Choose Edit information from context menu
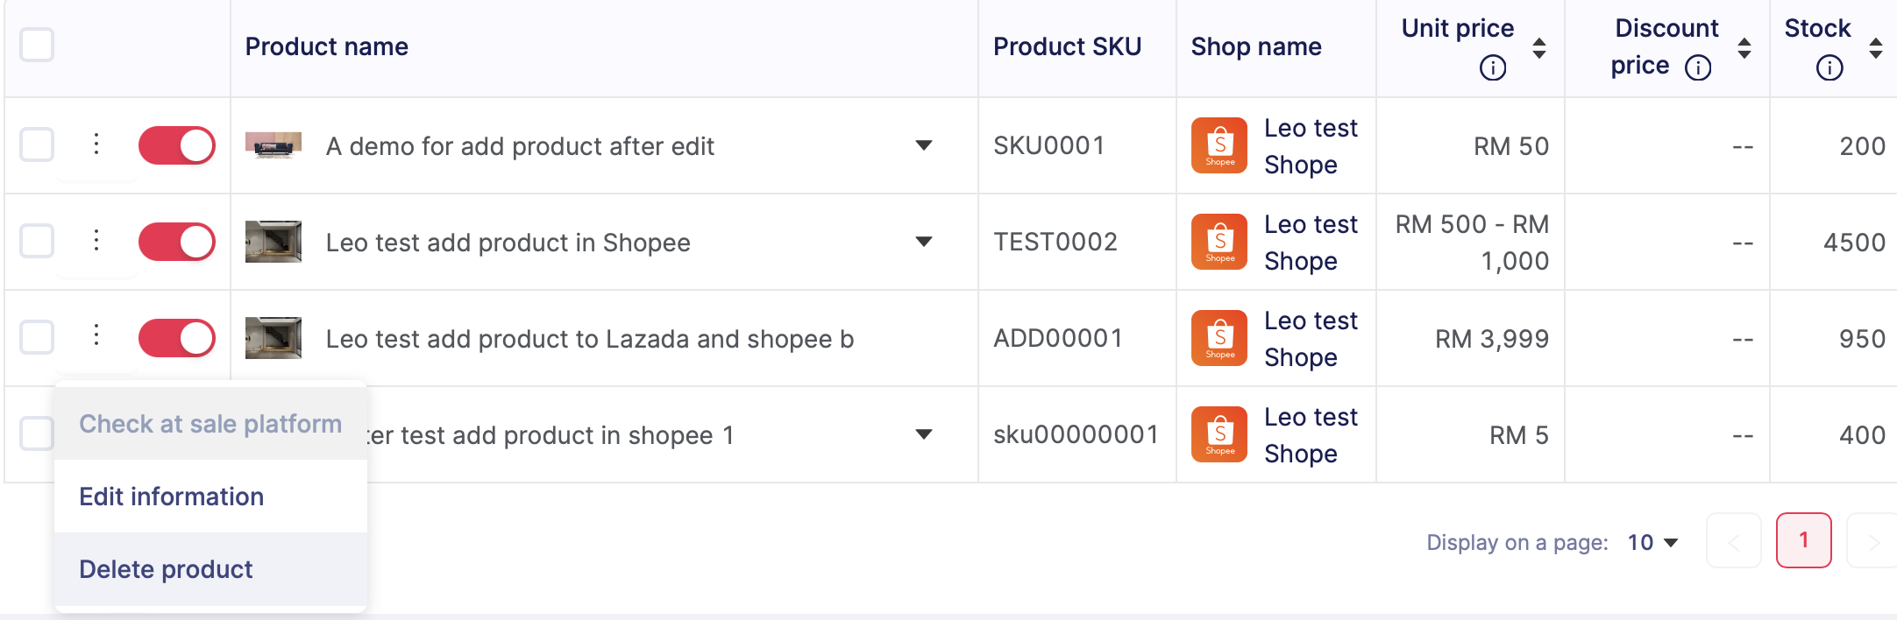Viewport: 1897px width, 620px height. point(172,497)
